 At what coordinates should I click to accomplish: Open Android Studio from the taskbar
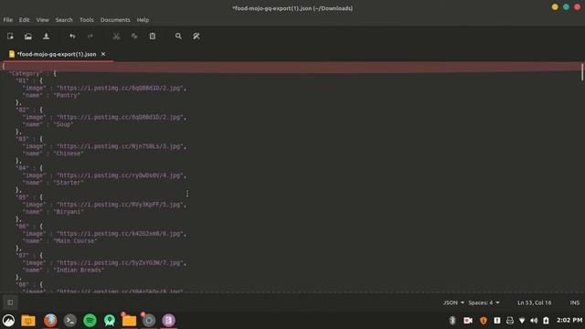click(110, 321)
